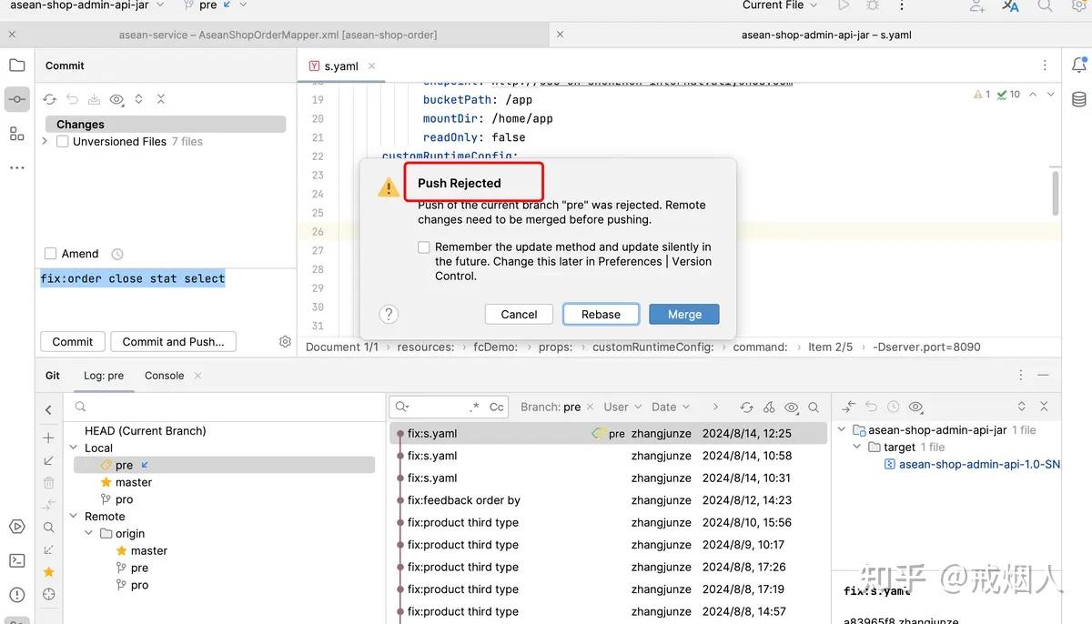Collapse all changes using collapse-all icon

tap(159, 98)
